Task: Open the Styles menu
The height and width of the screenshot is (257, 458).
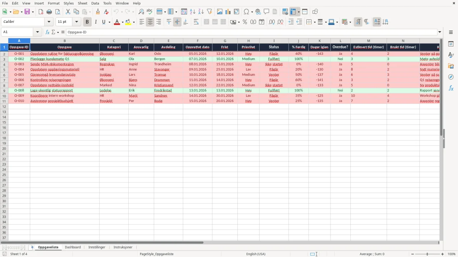Action: click(69, 3)
